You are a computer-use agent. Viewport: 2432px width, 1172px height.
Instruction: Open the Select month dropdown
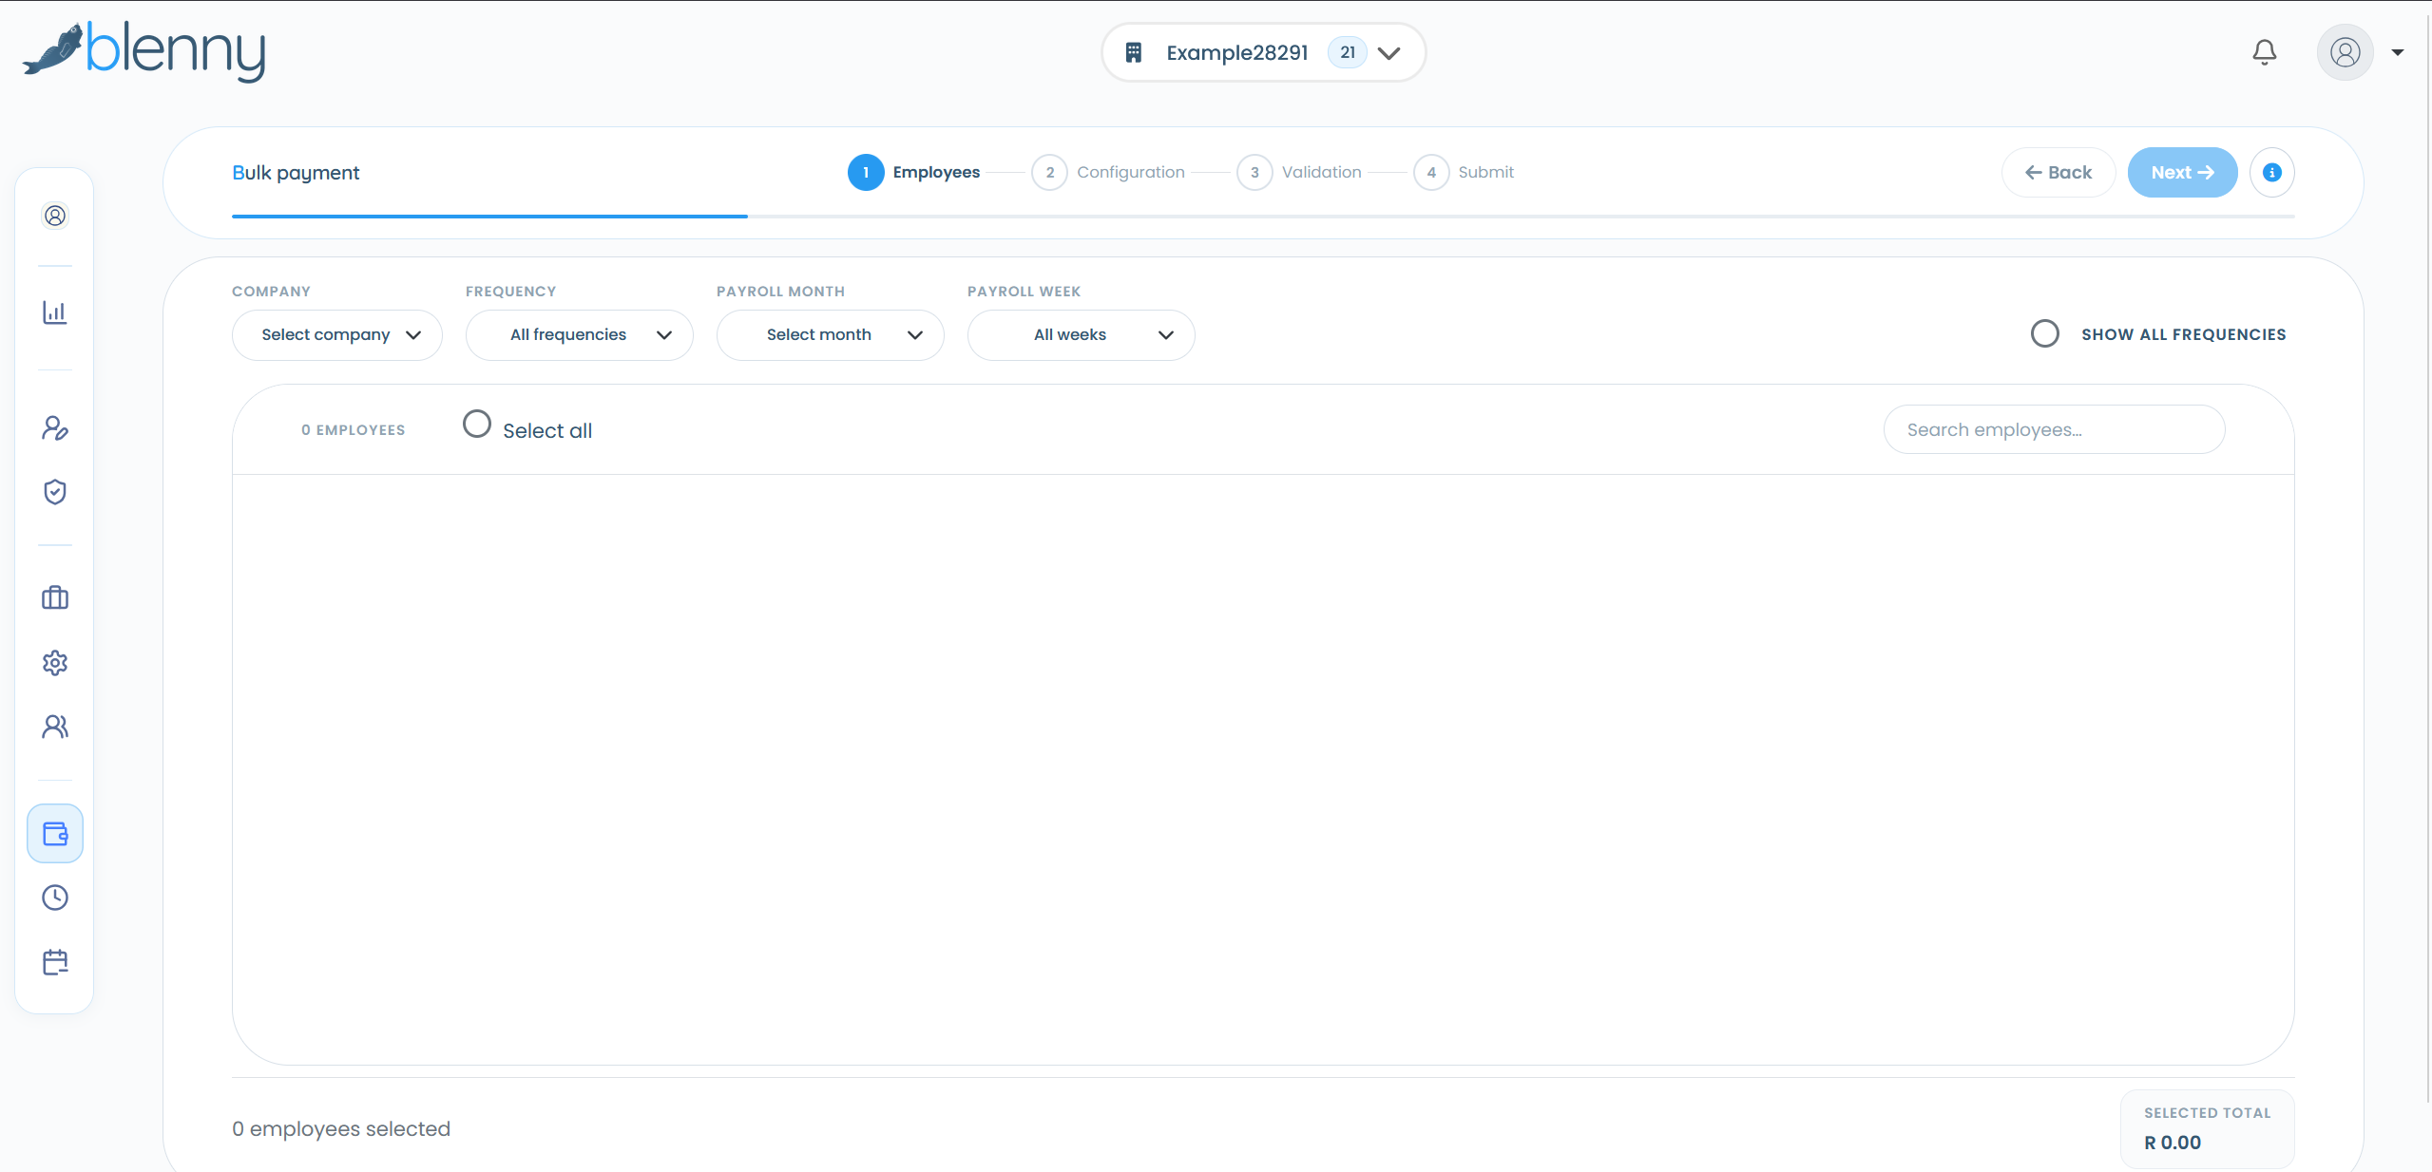[x=831, y=335]
